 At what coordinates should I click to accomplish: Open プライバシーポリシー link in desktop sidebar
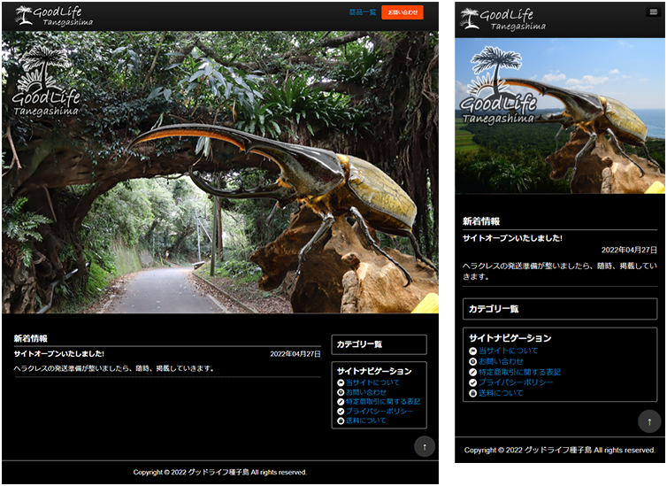pos(379,412)
